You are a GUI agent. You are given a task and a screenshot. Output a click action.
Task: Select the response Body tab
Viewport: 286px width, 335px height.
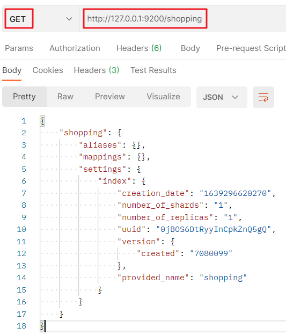[x=12, y=70]
